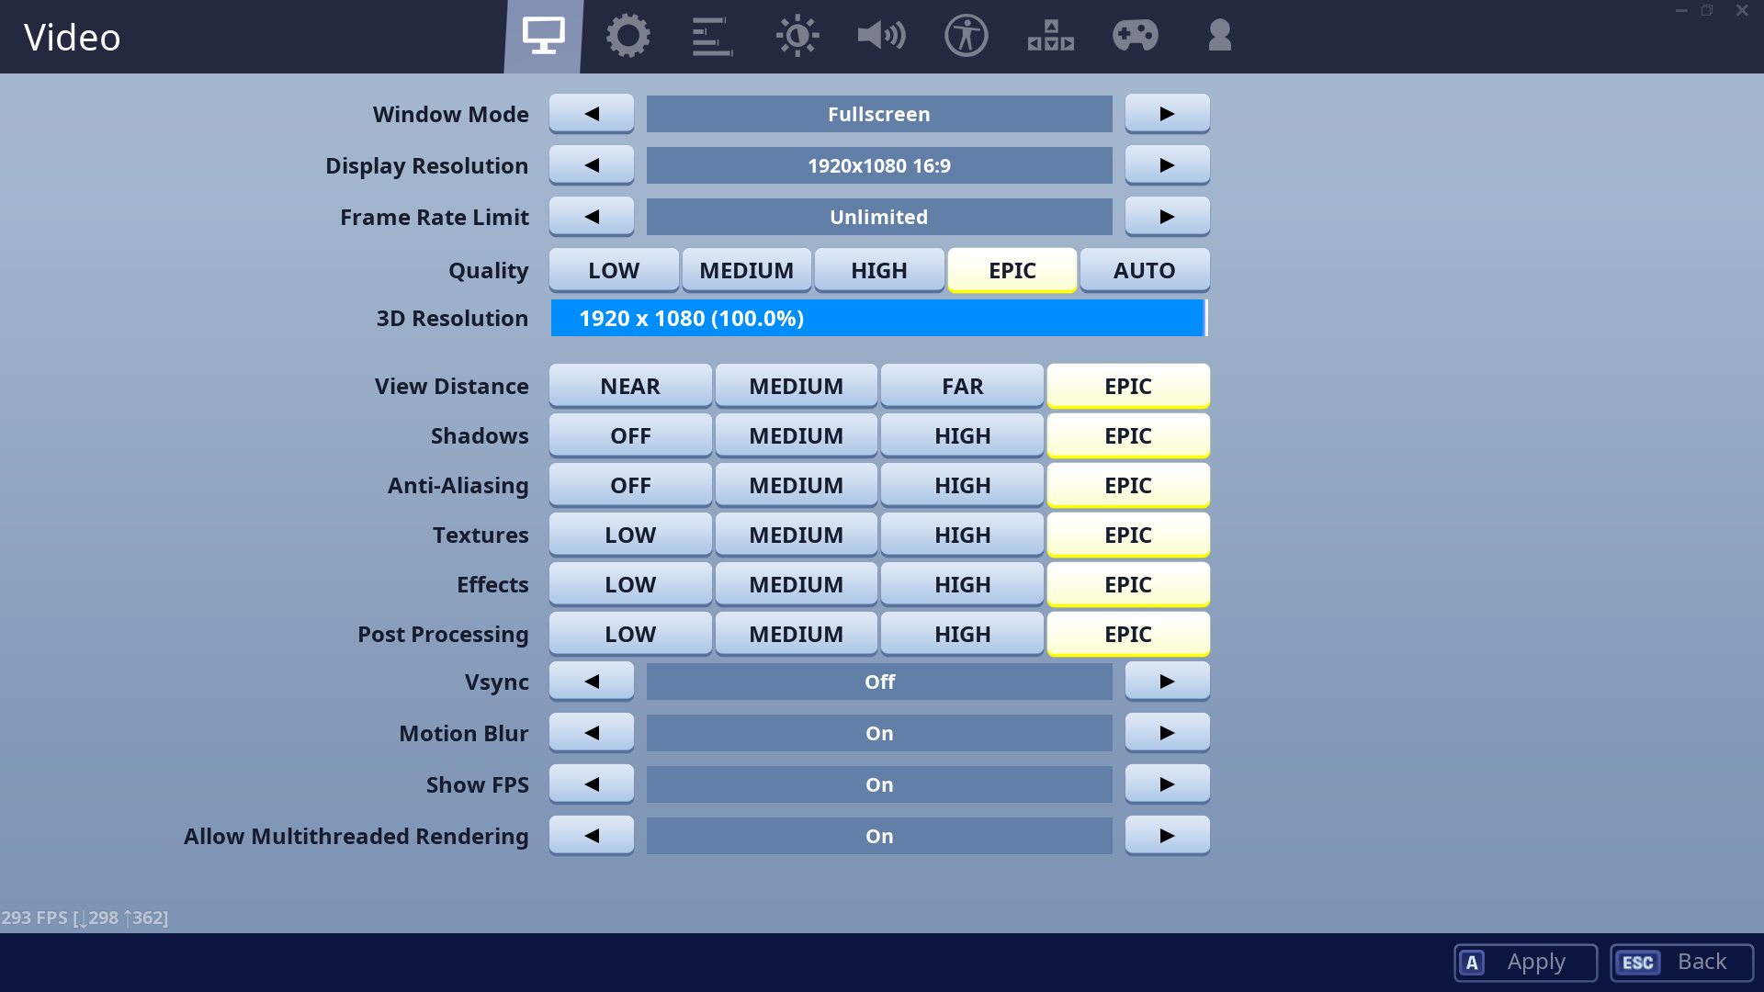
Task: Open the Game settings gear tab
Action: point(628,37)
